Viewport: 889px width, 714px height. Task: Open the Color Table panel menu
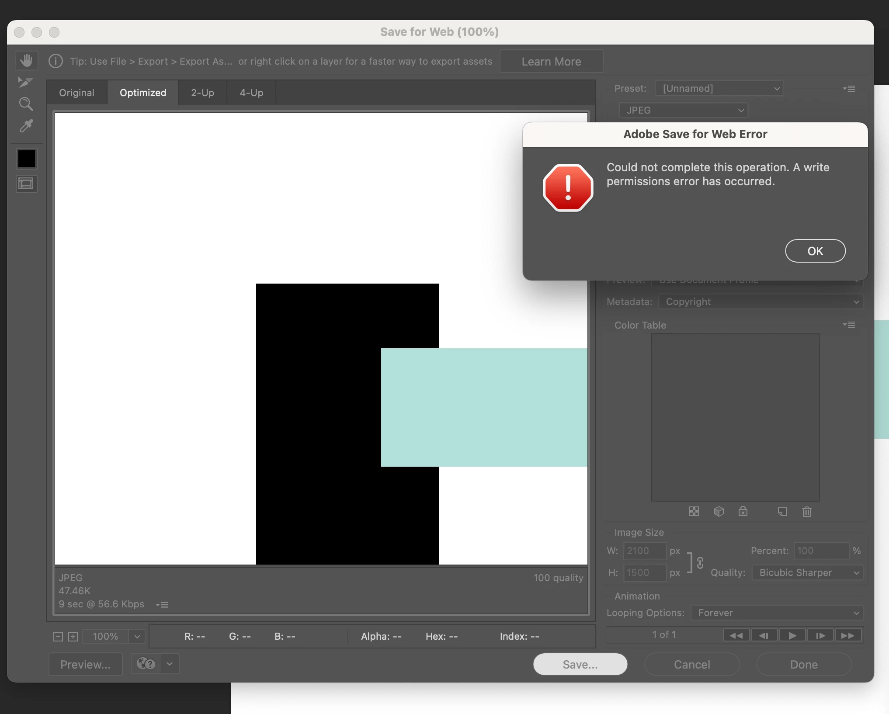pyautogui.click(x=849, y=325)
